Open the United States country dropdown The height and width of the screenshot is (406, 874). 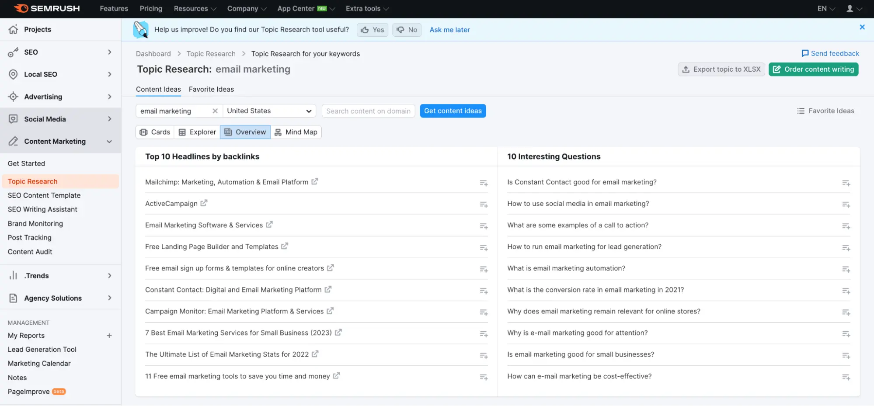pyautogui.click(x=269, y=111)
